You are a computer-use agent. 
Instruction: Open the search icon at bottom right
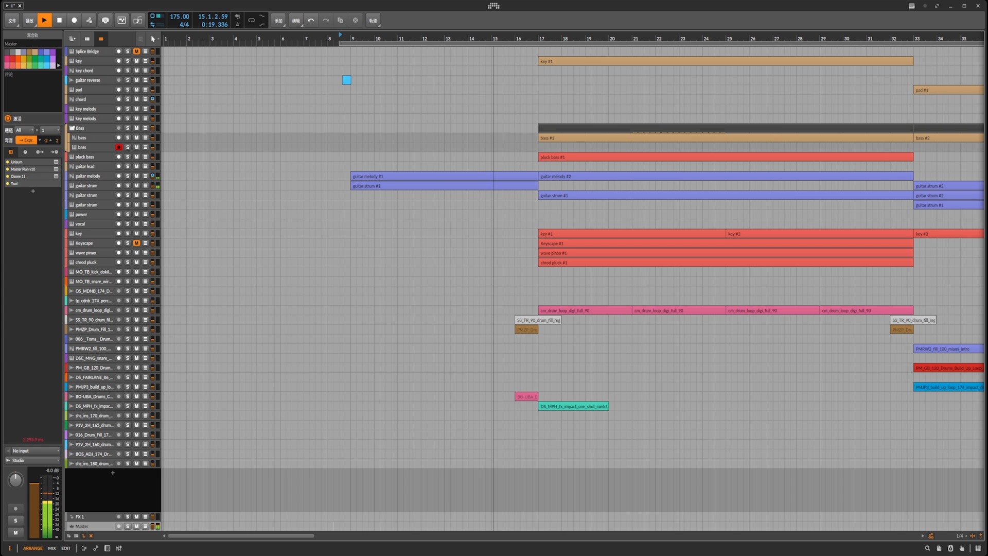(927, 548)
